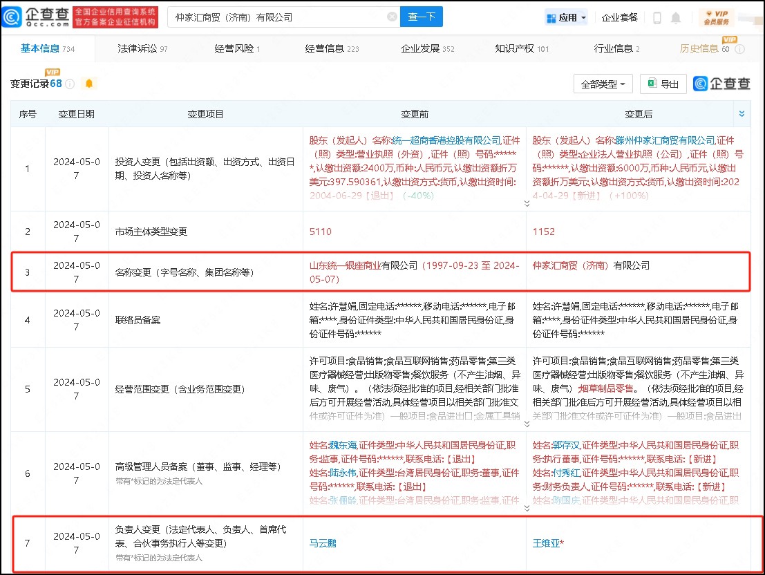
Task: Click the VIP 会员服务 badge
Action: pos(717,17)
